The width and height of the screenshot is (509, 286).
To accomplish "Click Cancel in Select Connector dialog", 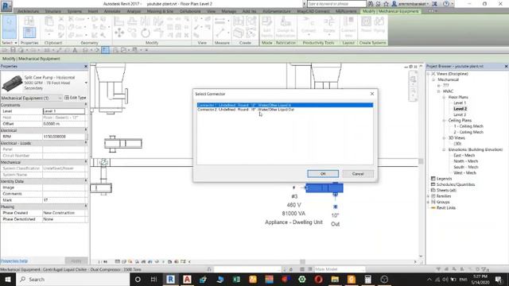I will [358, 174].
